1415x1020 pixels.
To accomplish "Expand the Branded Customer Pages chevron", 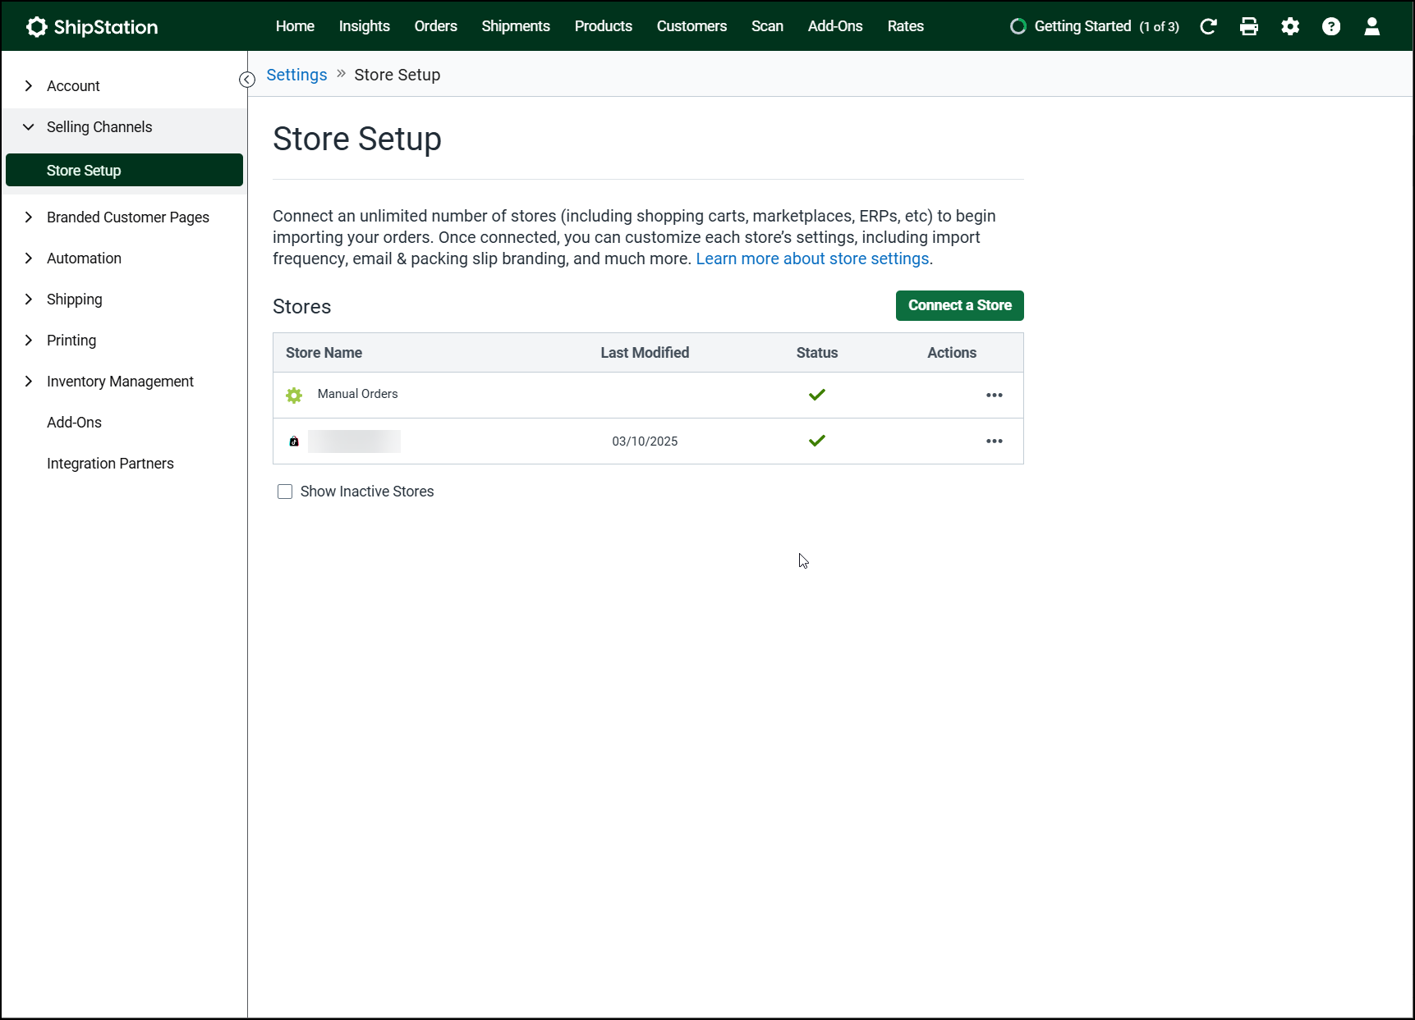I will (29, 217).
